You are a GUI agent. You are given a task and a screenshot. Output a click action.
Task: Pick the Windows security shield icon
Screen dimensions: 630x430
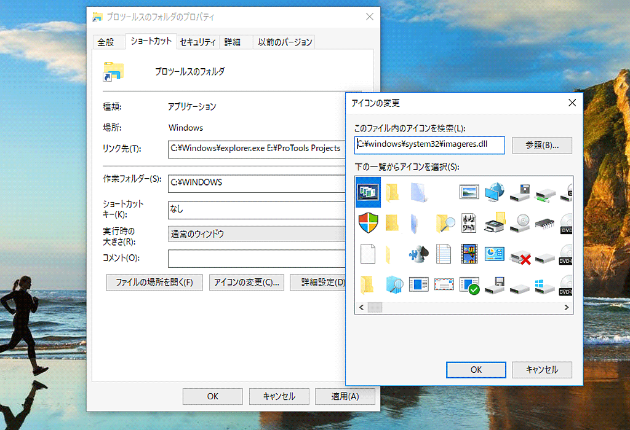click(368, 222)
